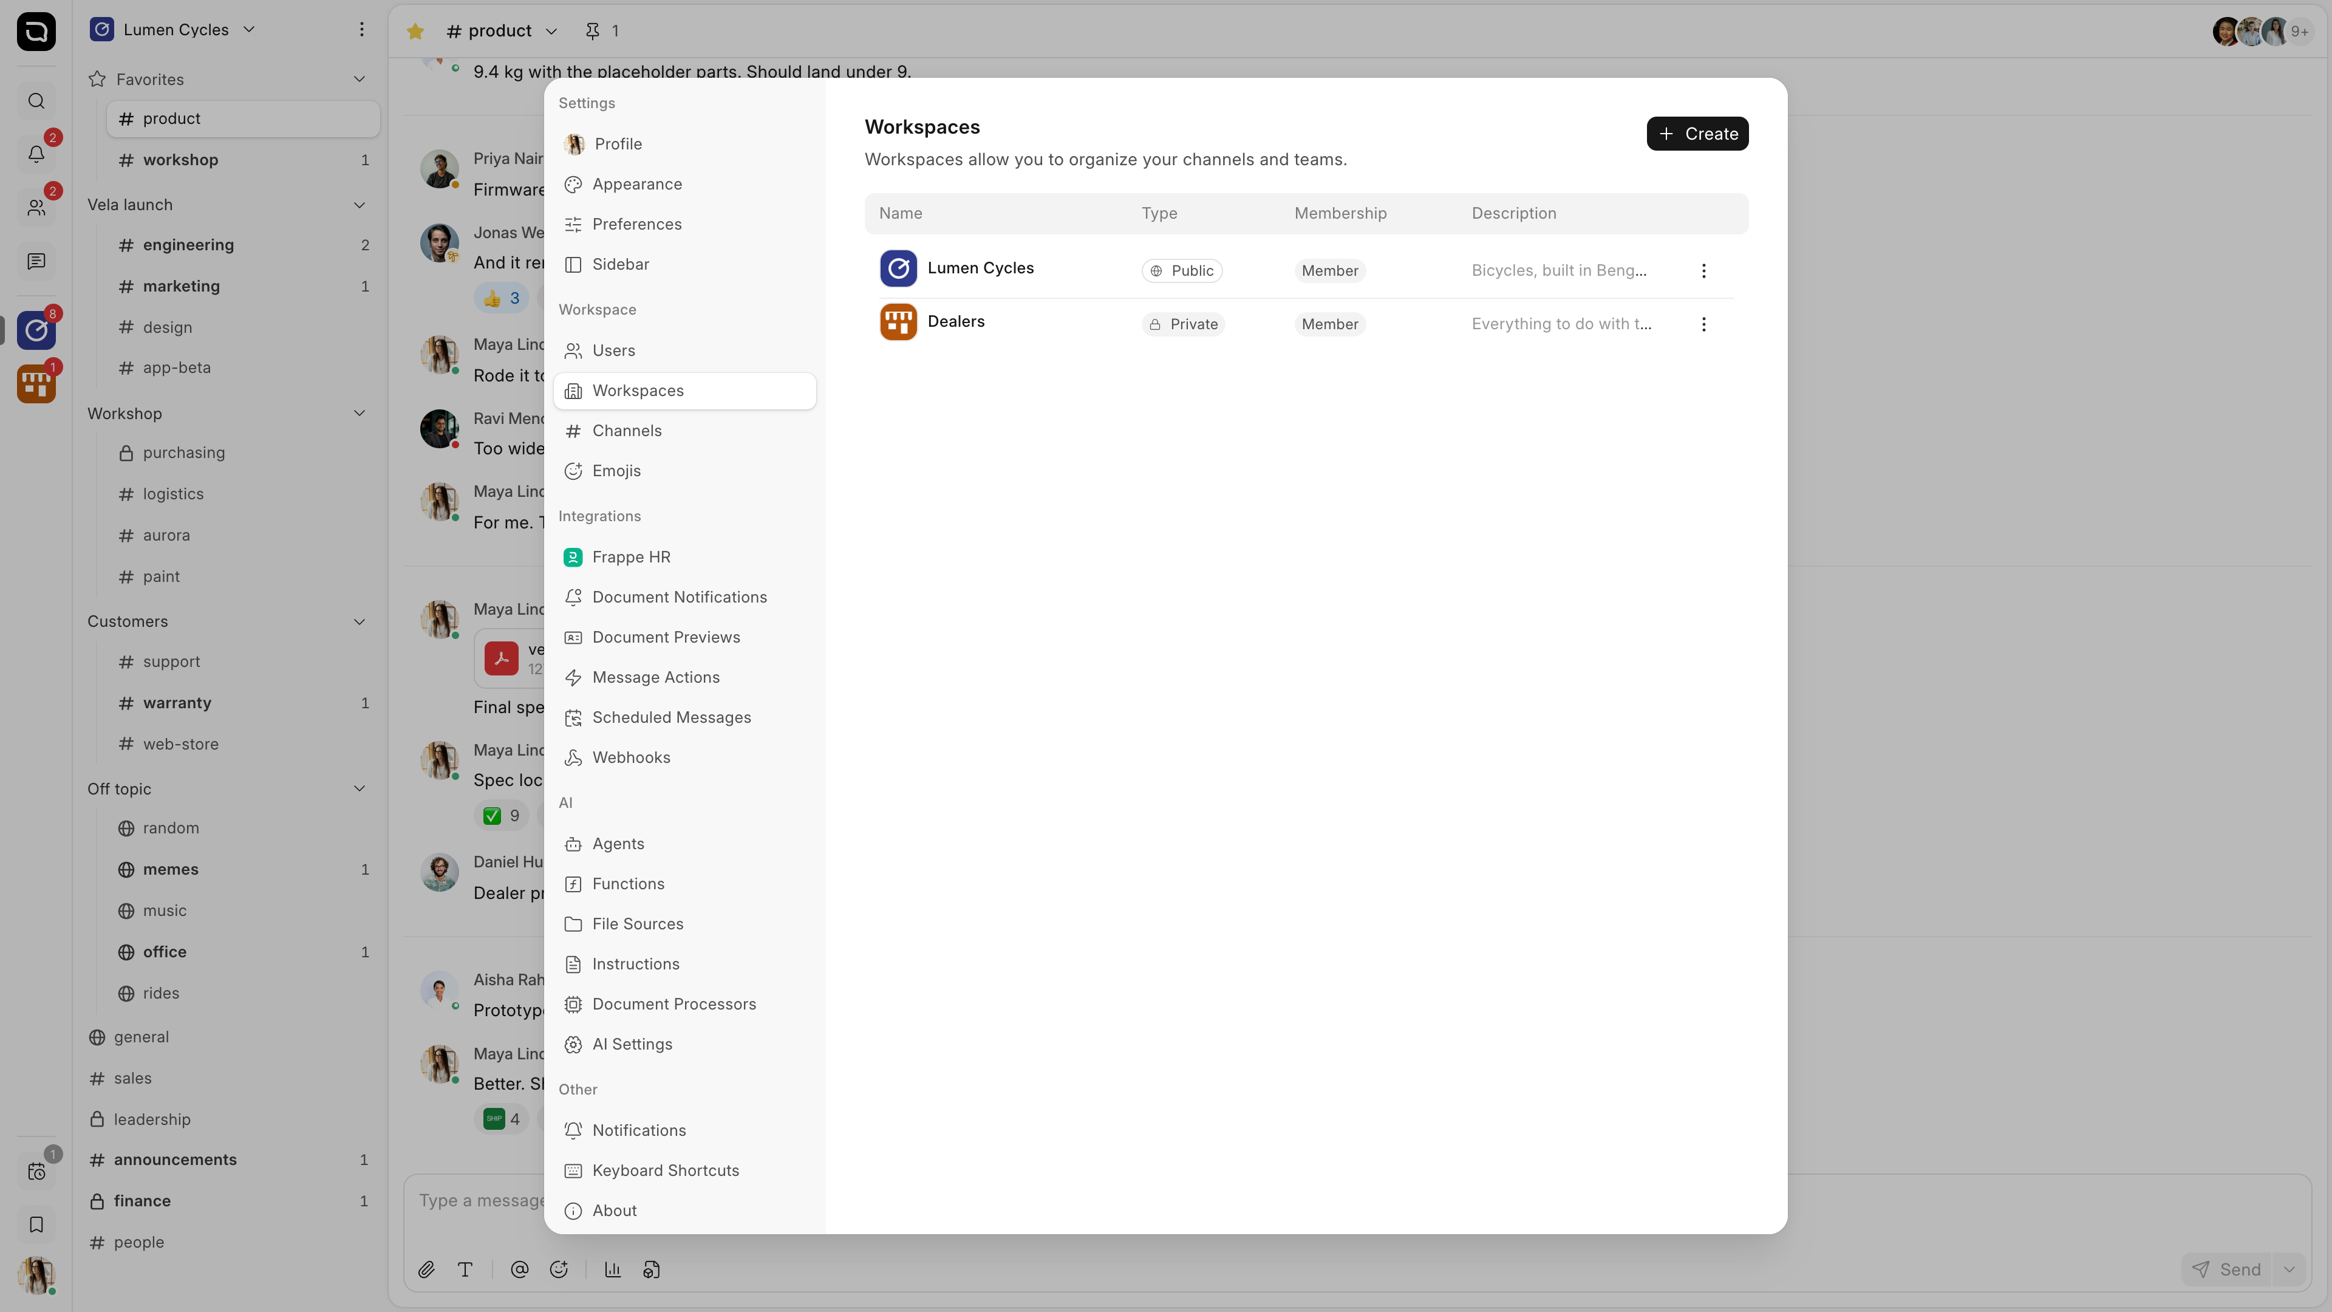Open Lumen Cycles row actions menu
2332x1312 pixels.
1703,271
